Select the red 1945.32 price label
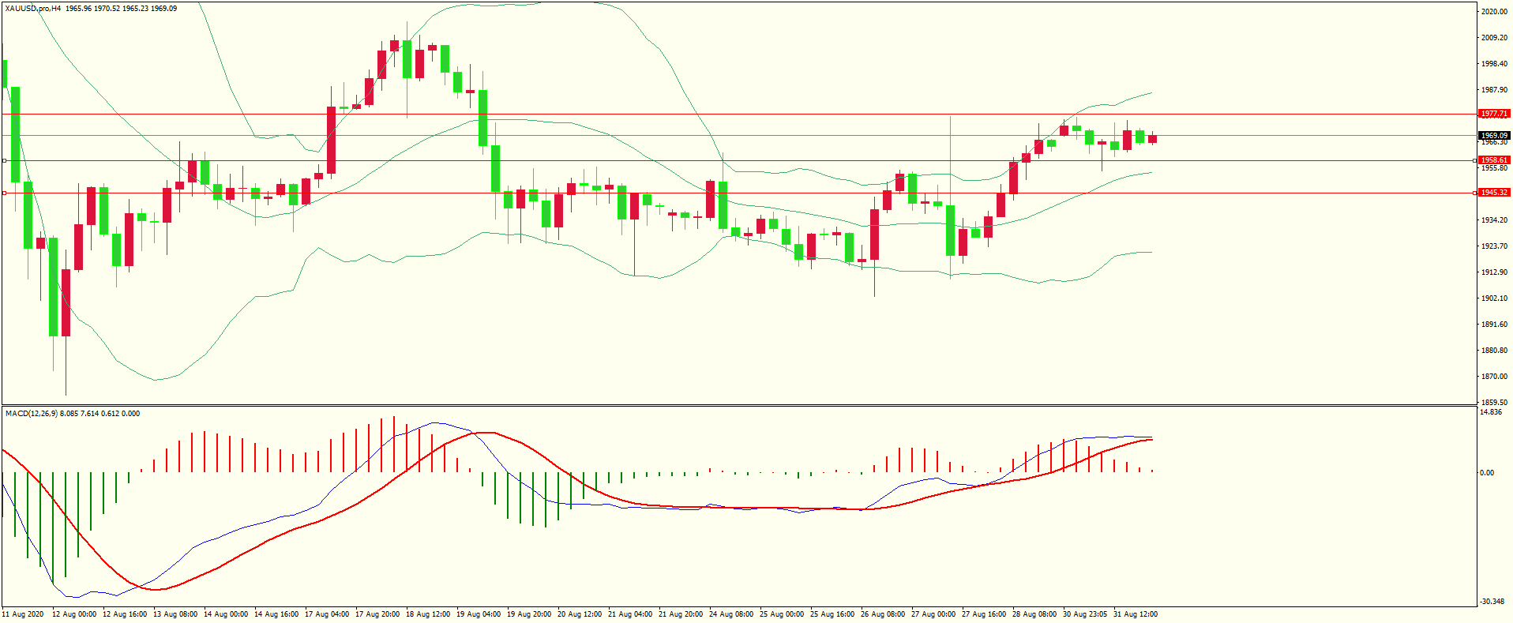1513x623 pixels. (x=1494, y=193)
